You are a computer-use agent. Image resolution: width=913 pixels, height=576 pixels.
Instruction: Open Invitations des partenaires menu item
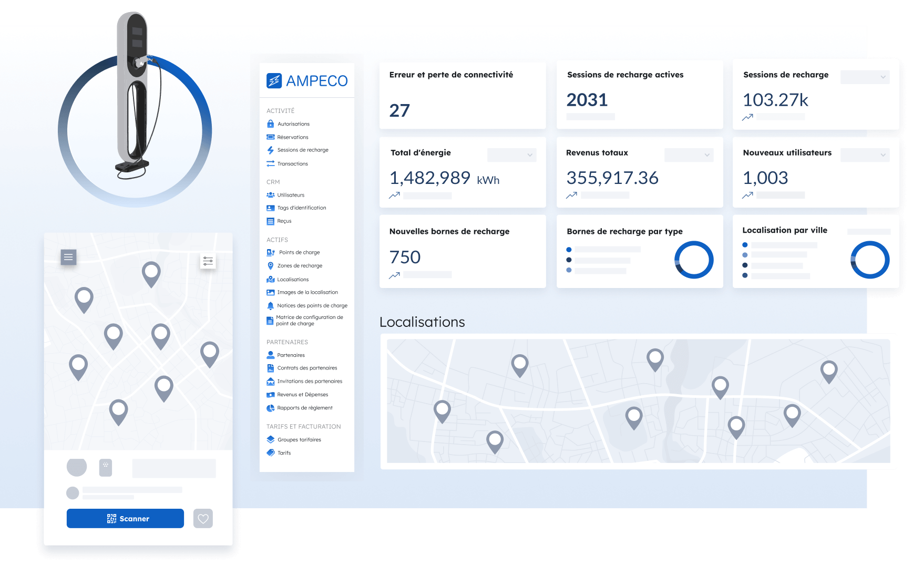pyautogui.click(x=310, y=382)
